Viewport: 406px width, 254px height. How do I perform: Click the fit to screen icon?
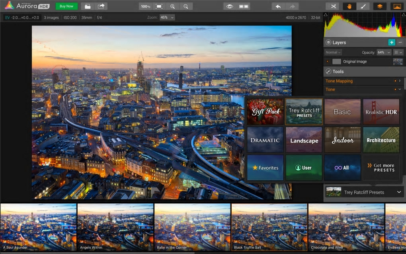[159, 6]
